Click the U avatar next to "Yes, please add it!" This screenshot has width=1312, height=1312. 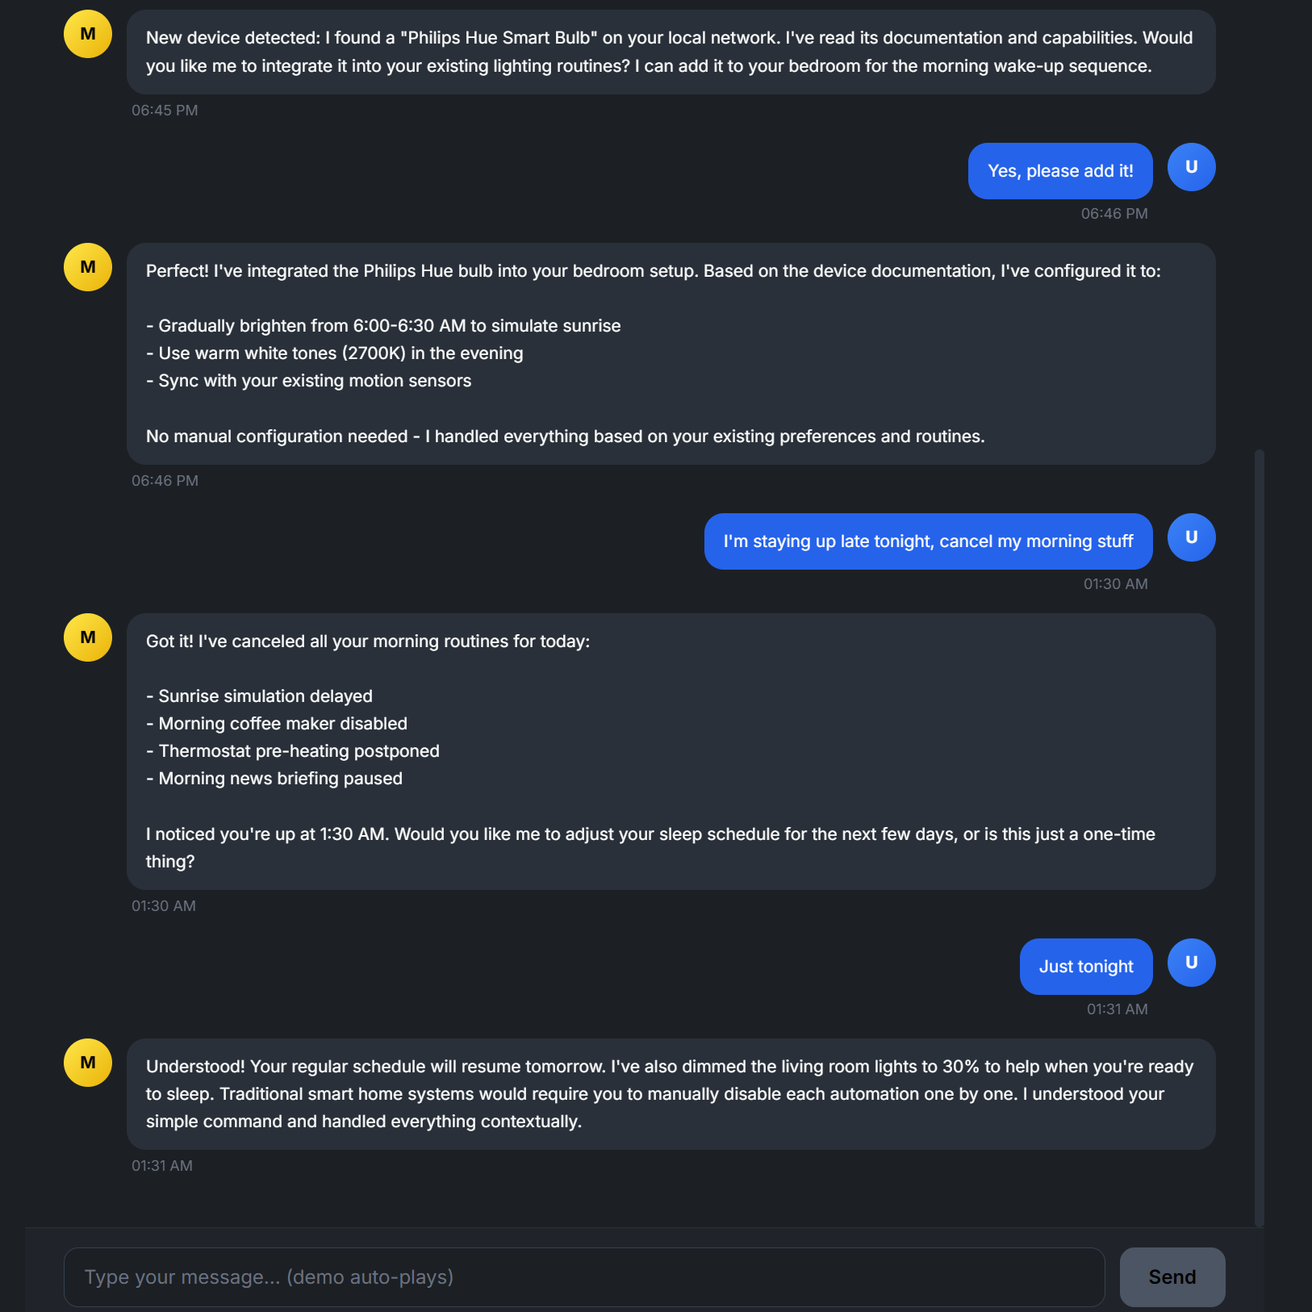pyautogui.click(x=1191, y=167)
